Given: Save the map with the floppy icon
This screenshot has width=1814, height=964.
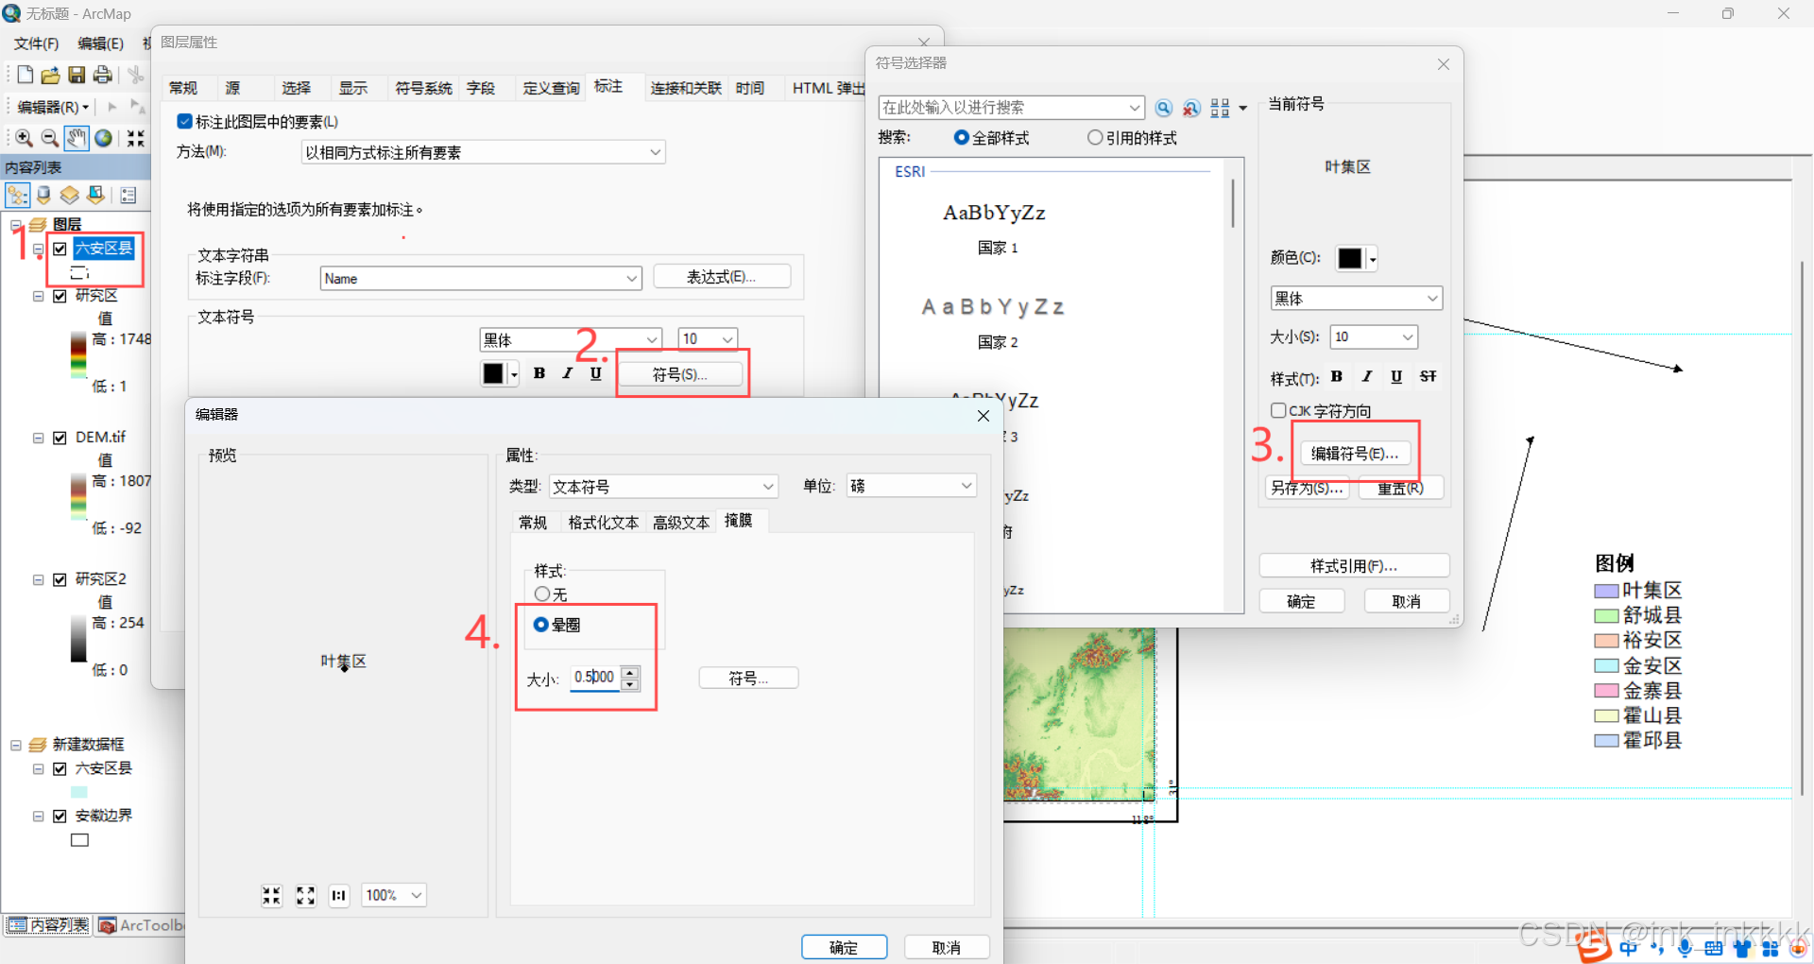Looking at the screenshot, I should [x=77, y=75].
